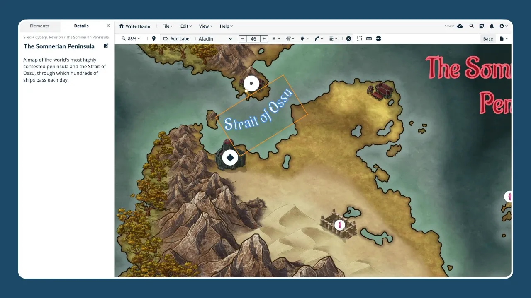Image resolution: width=531 pixels, height=298 pixels.
Task: Open the View menu
Action: click(205, 26)
